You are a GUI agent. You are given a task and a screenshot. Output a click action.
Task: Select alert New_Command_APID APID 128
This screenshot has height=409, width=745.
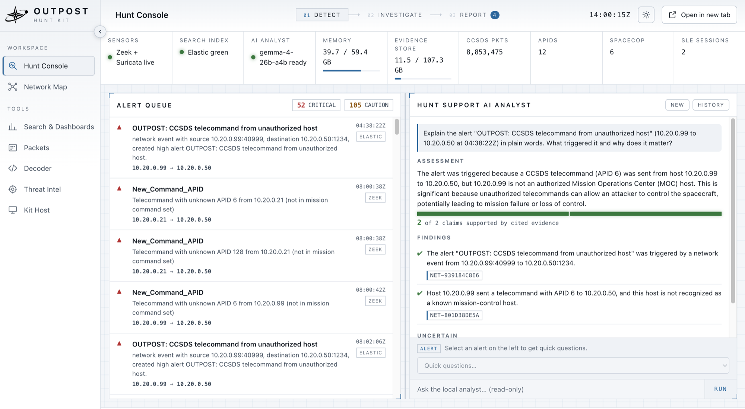(x=251, y=256)
